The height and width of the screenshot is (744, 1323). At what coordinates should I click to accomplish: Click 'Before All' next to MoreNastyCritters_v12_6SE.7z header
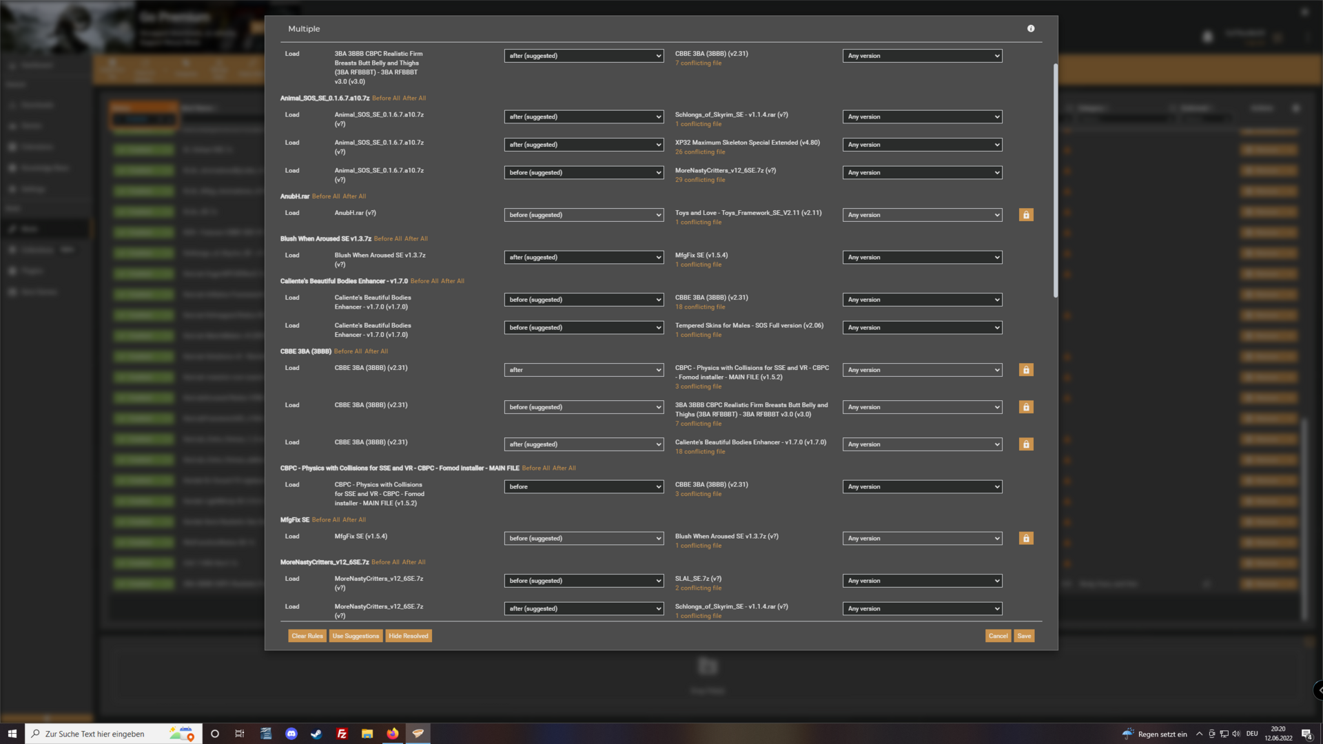tap(385, 562)
